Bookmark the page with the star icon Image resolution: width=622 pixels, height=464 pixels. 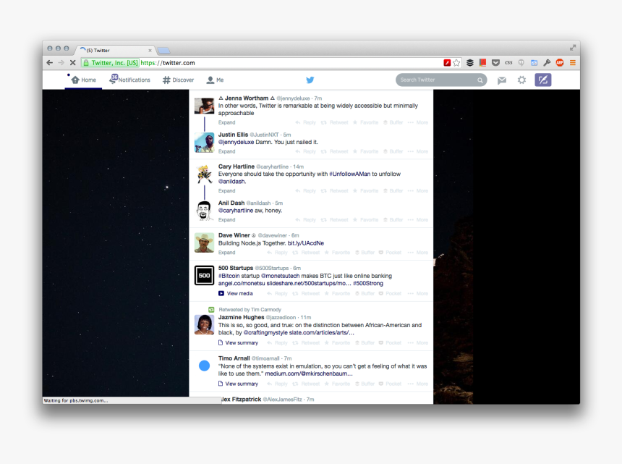pyautogui.click(x=456, y=63)
